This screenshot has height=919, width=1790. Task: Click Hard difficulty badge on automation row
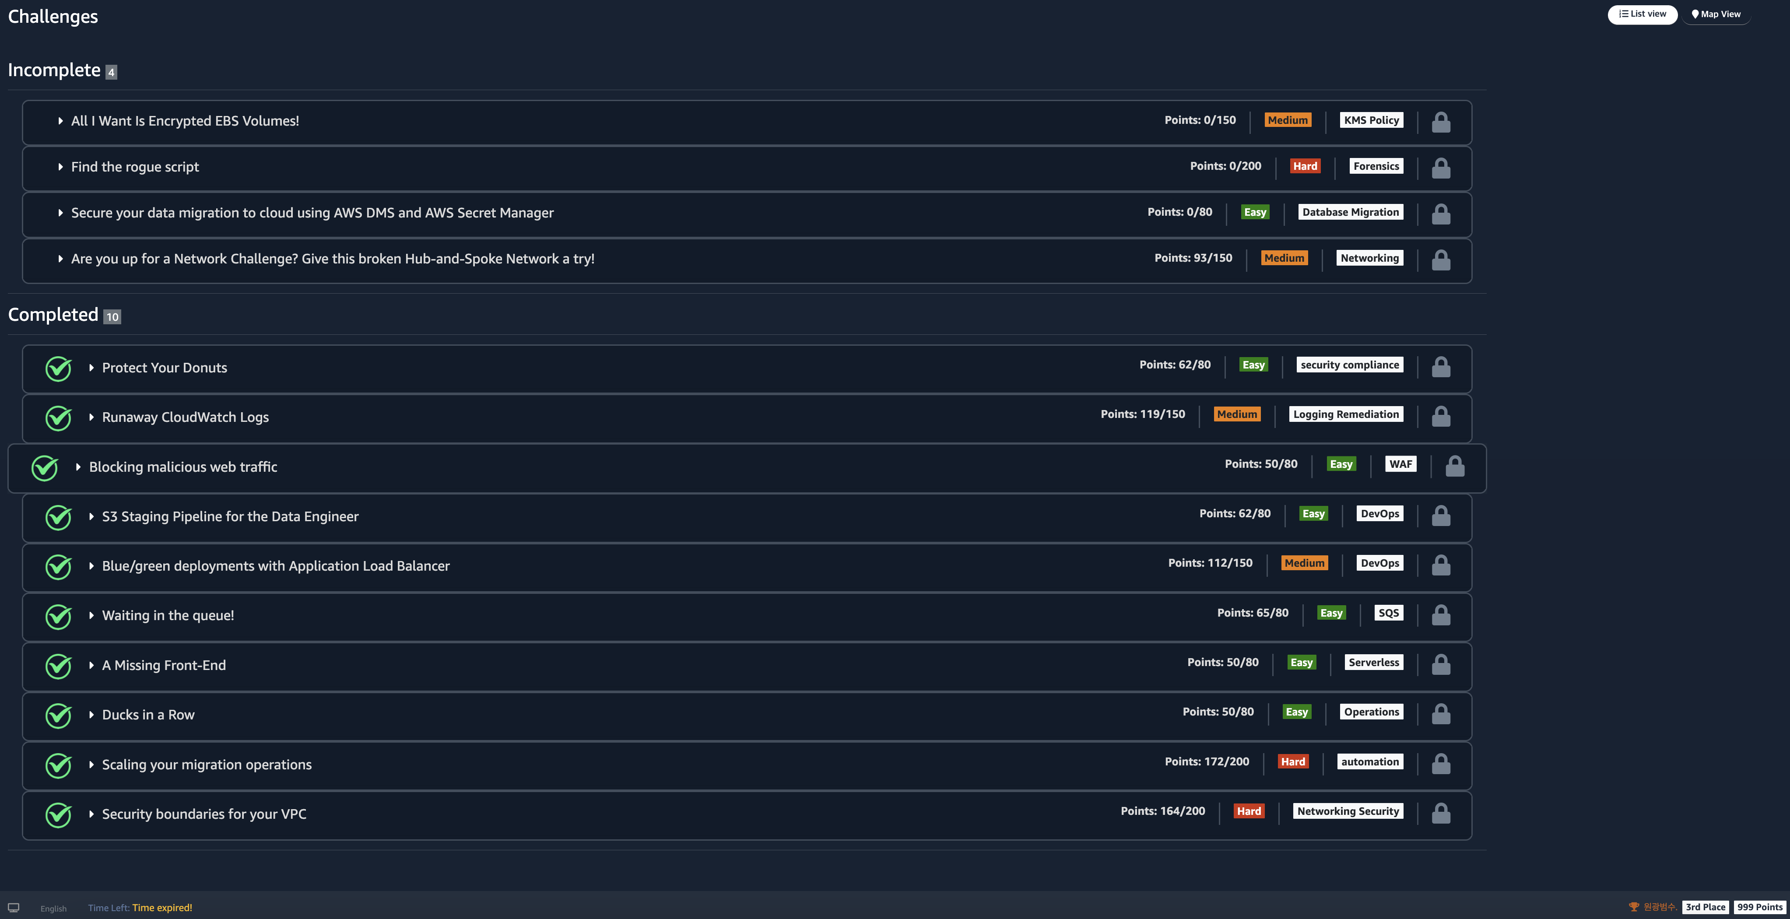click(x=1292, y=761)
